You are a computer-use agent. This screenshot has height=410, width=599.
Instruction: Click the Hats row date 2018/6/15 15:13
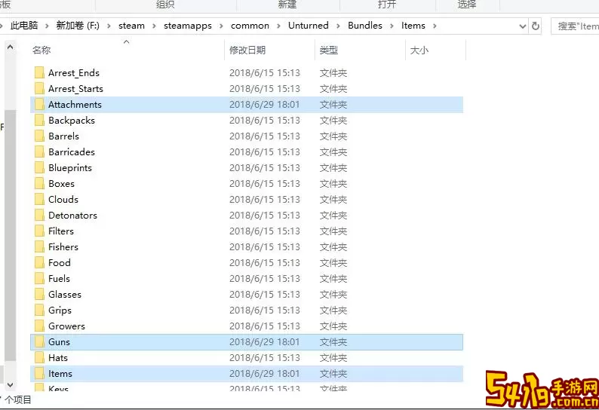tap(264, 358)
